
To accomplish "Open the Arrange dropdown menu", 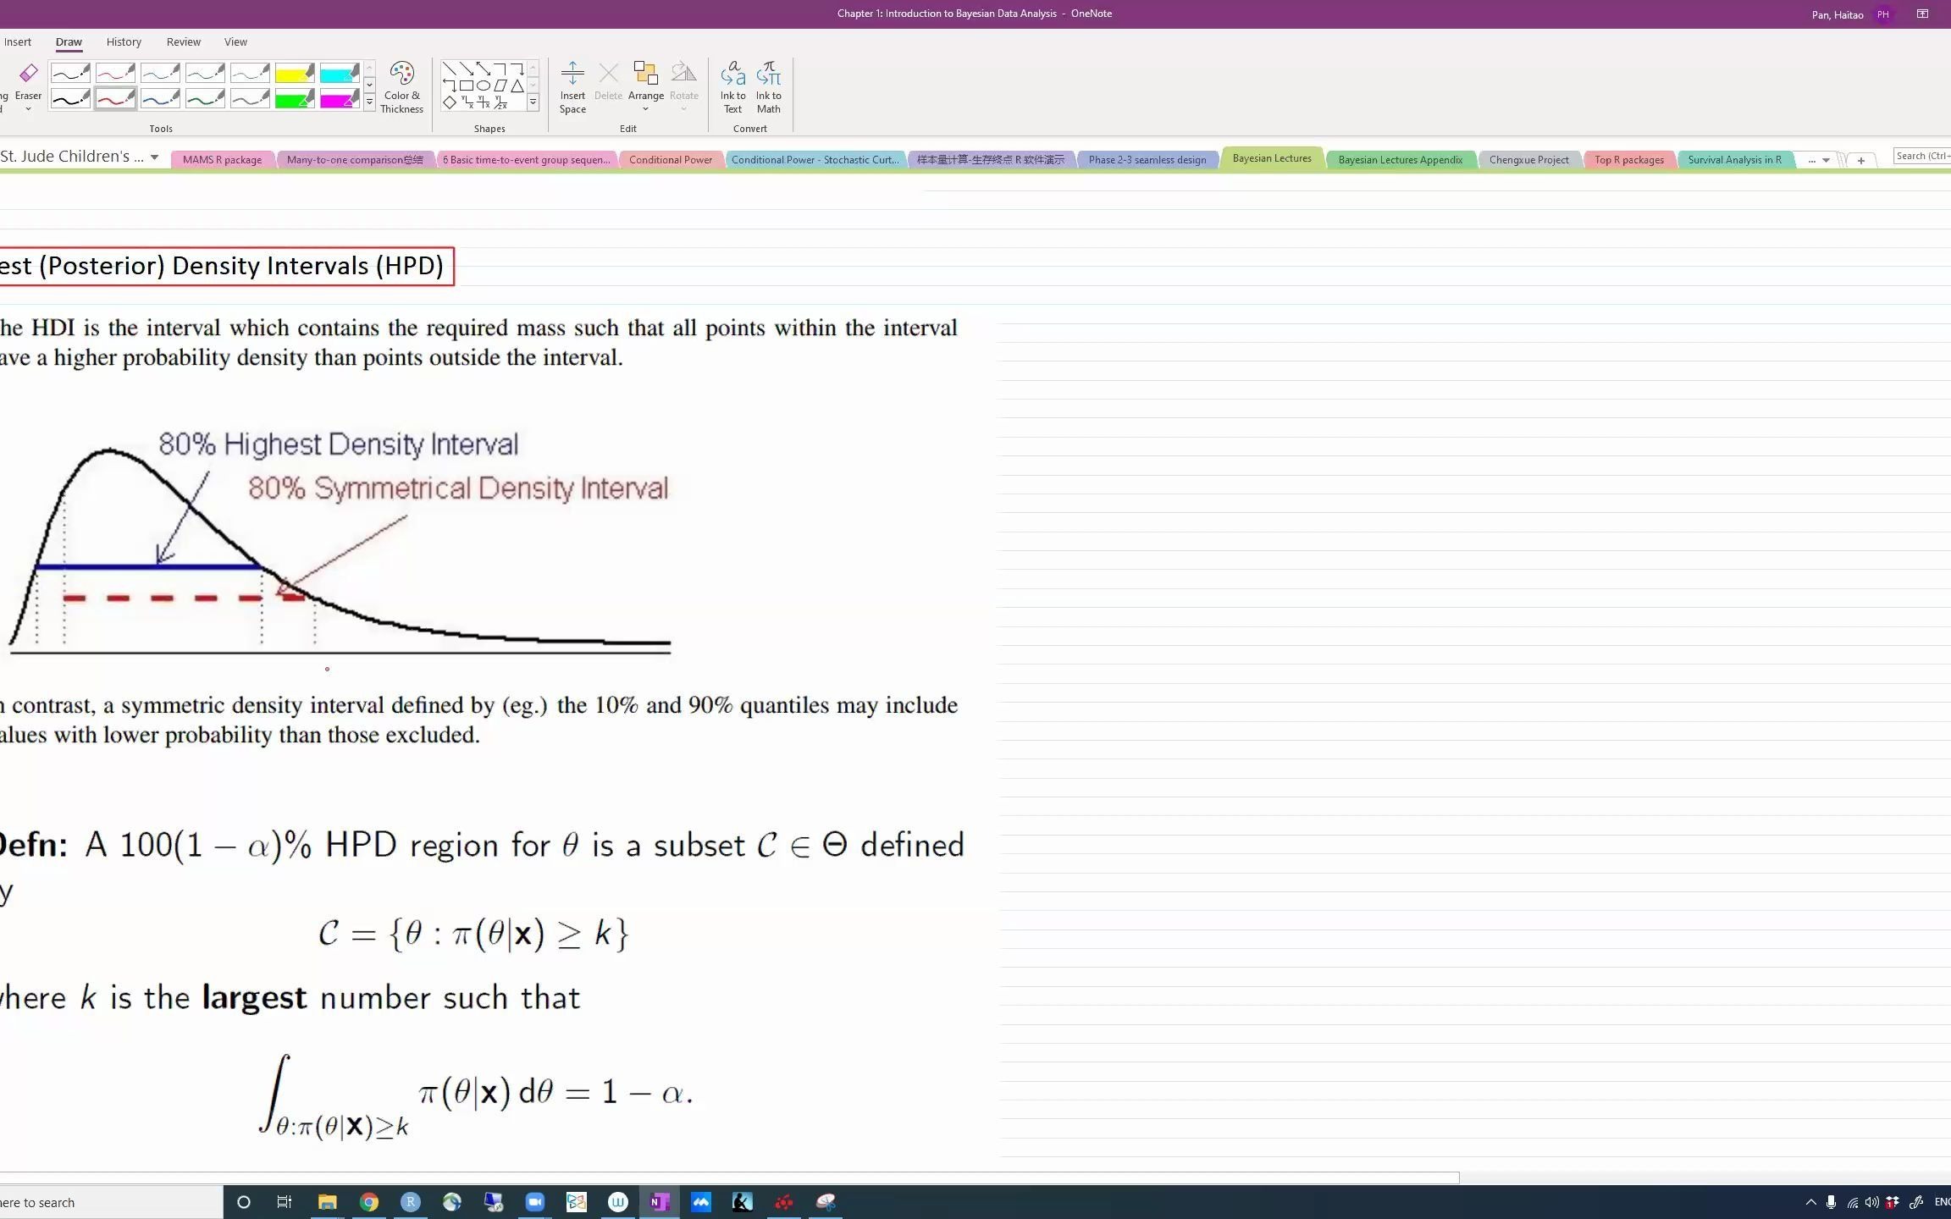I will (645, 108).
